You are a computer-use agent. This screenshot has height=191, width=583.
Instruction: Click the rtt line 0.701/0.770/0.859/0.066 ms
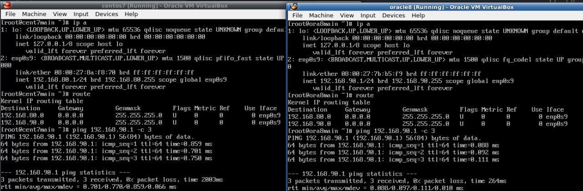[88, 187]
